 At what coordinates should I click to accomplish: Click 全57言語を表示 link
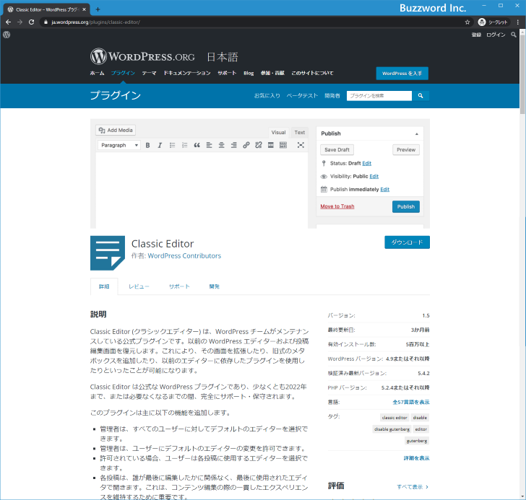click(x=411, y=402)
